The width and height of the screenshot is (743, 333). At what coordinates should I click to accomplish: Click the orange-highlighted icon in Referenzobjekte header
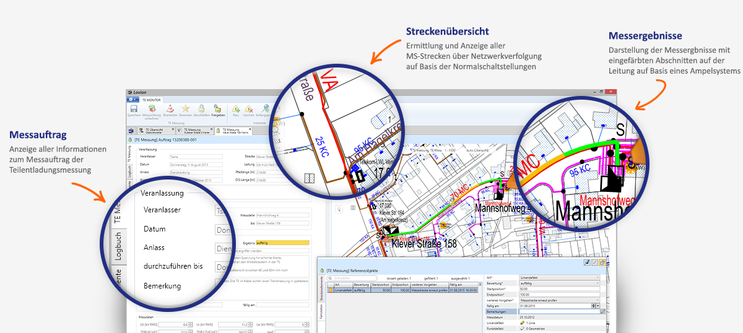(602, 262)
